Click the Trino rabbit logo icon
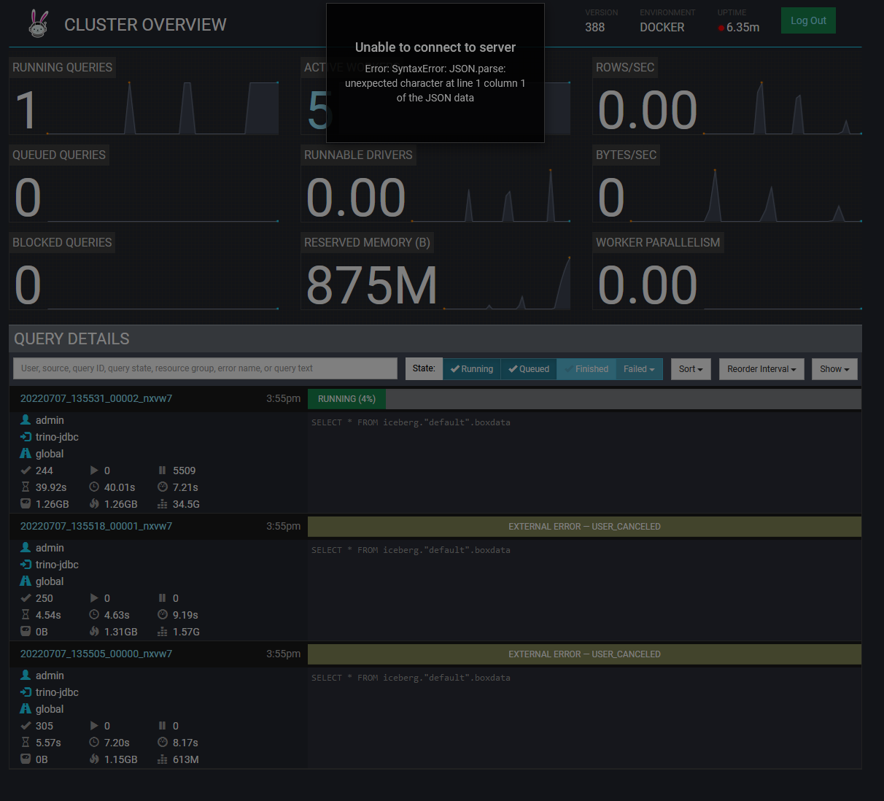The image size is (884, 801). tap(39, 23)
